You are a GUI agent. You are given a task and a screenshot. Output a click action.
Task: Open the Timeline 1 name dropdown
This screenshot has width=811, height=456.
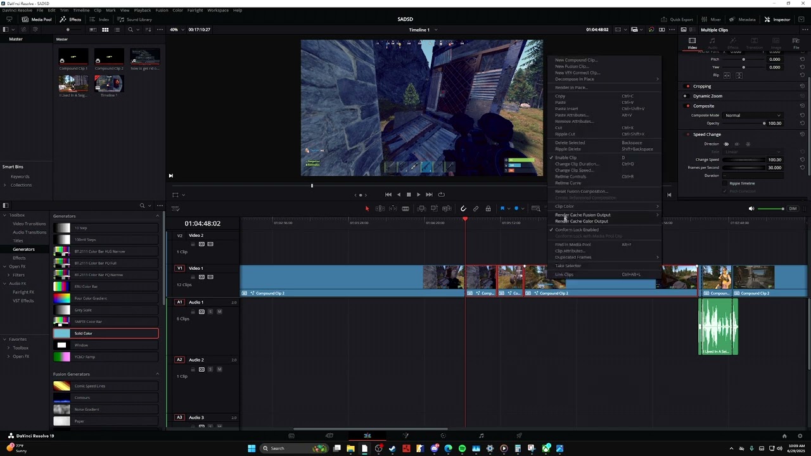click(423, 30)
